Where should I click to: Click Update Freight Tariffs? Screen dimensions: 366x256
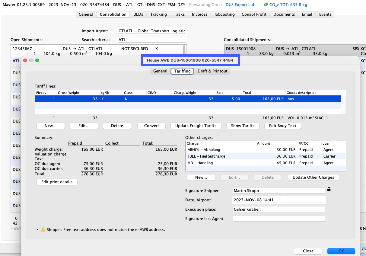pyautogui.click(x=196, y=126)
